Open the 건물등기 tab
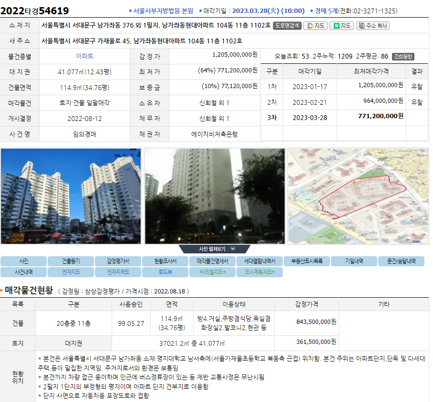 [71, 261]
